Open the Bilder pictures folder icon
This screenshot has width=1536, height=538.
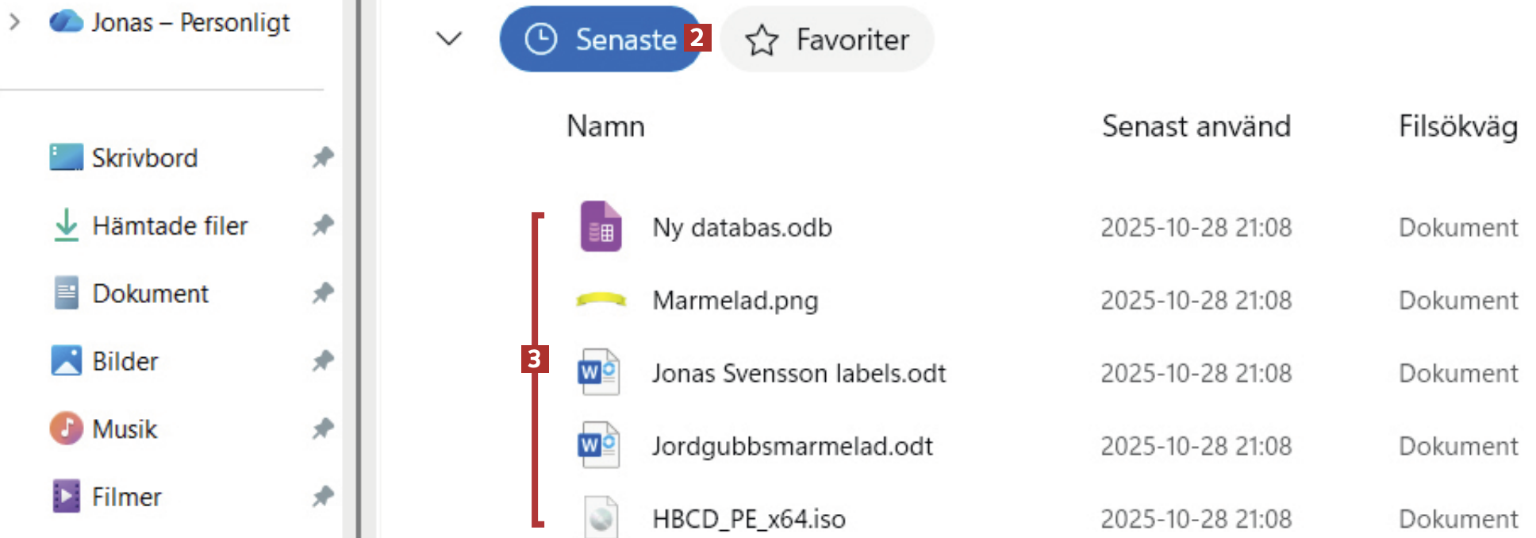pyautogui.click(x=66, y=360)
